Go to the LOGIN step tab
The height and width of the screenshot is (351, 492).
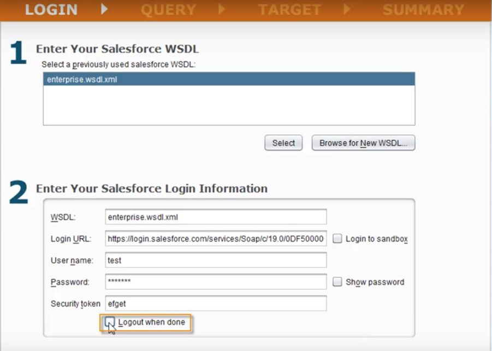(x=51, y=10)
